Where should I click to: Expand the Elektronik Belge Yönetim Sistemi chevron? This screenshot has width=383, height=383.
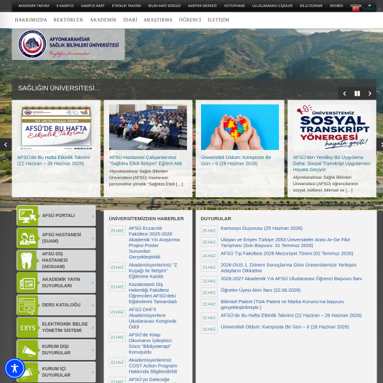(93, 327)
